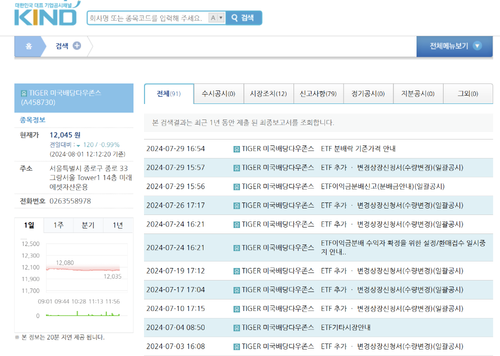Switch to the 시장조치(12) tab
This screenshot has height=356, width=500.
268,94
